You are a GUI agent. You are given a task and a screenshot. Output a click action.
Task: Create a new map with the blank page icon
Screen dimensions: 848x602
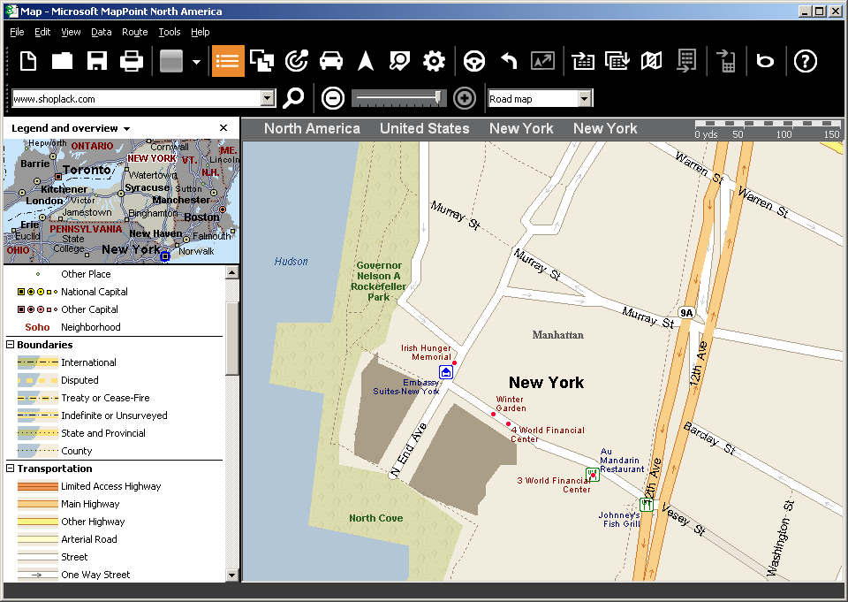click(x=28, y=61)
